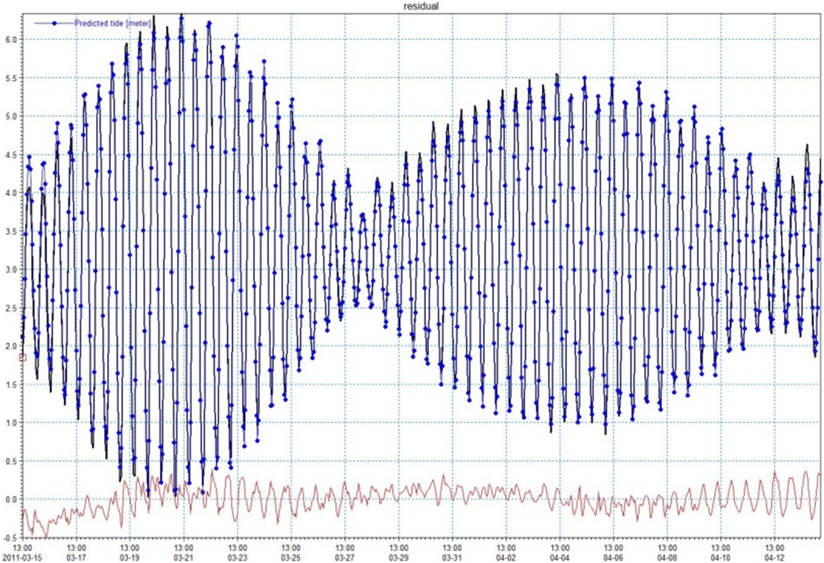Click the 04-04 x-axis date label
824x563 pixels.
(x=560, y=557)
